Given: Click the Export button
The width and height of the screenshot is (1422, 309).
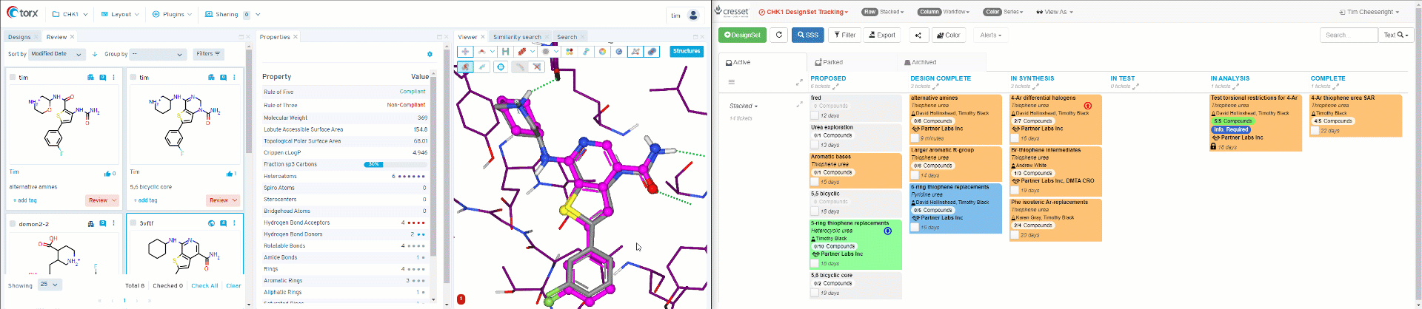Looking at the screenshot, I should click(882, 35).
